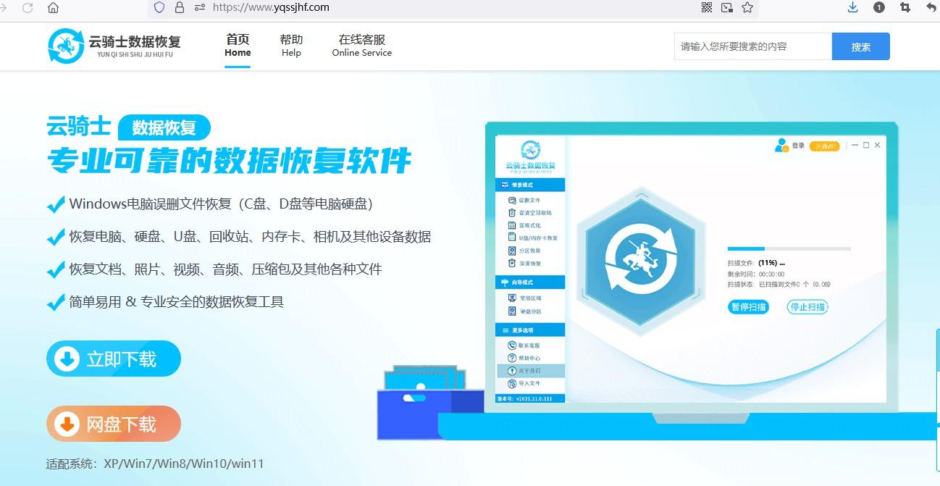Viewport: 940px width, 486px height.
Task: Click the line 恢复文档、照片、视频、音频
Action: coord(225,269)
